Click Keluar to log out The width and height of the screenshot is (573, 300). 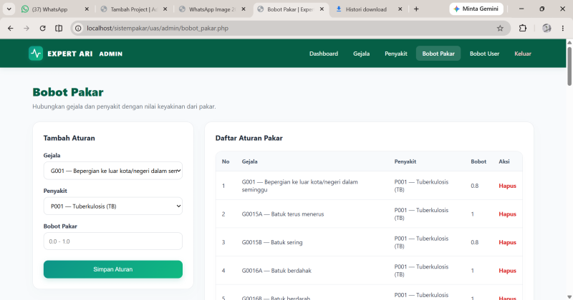coord(523,54)
